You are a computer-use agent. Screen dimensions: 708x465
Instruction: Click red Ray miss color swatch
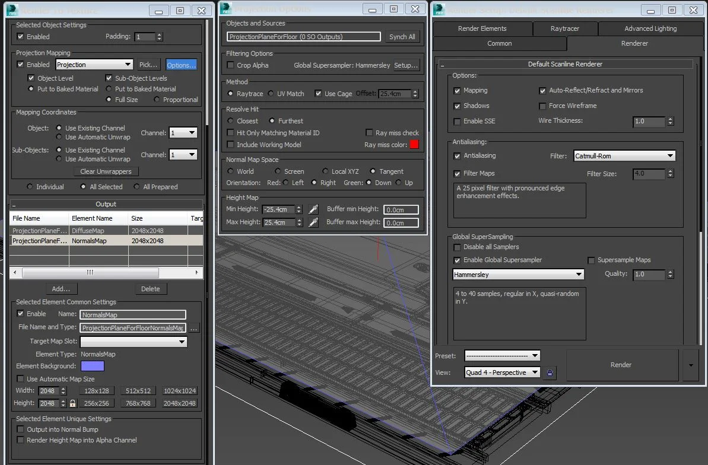point(414,145)
